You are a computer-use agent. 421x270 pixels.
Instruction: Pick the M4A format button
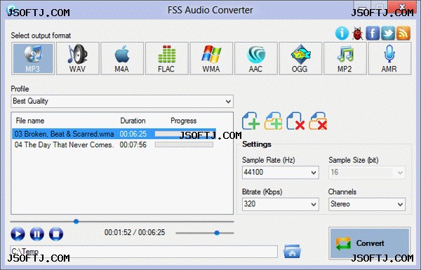pyautogui.click(x=122, y=58)
